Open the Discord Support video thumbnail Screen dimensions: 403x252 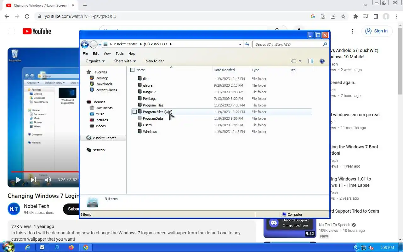click(x=290, y=228)
